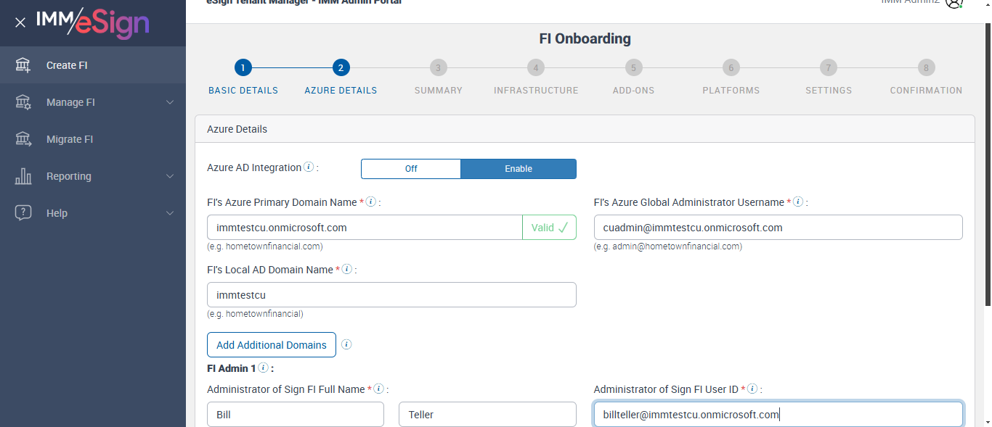Click the FI Onboarding page title
Screen dimensions: 992x427
[585, 38]
